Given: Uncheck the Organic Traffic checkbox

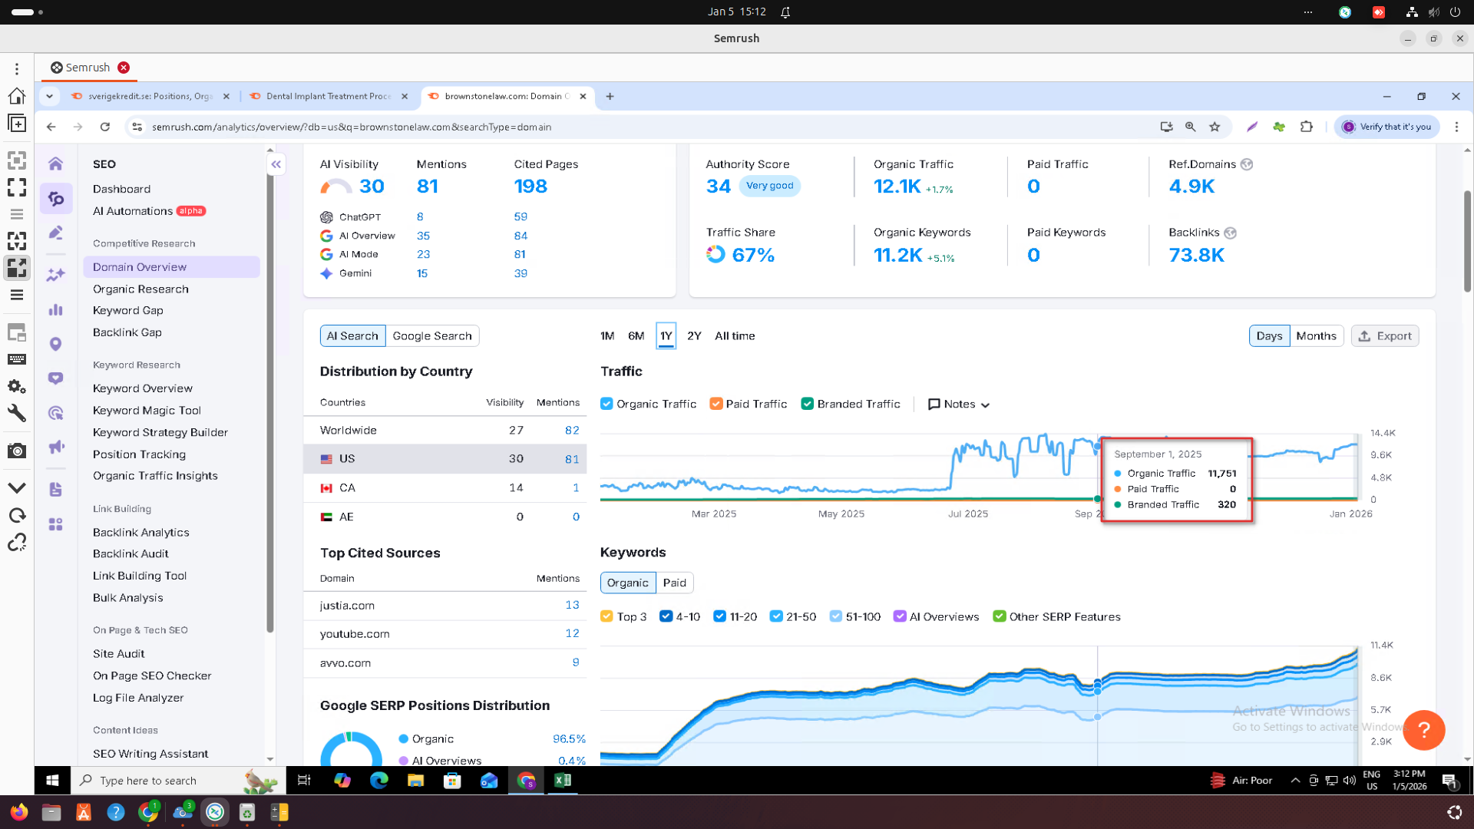Looking at the screenshot, I should click(606, 404).
